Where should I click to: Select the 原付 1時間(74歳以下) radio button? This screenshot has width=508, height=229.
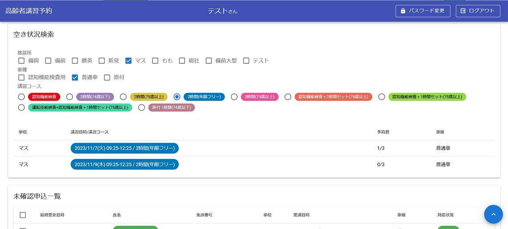point(141,107)
